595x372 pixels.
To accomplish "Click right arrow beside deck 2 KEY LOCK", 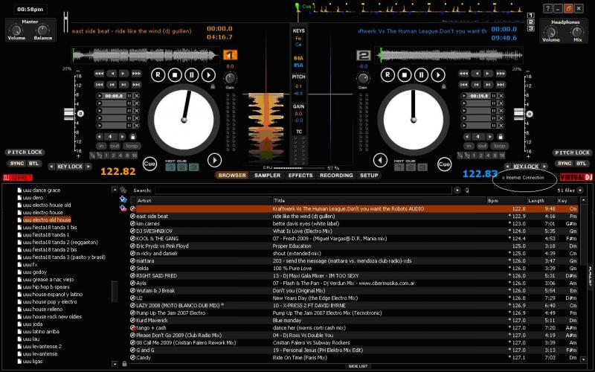I will [544, 166].
